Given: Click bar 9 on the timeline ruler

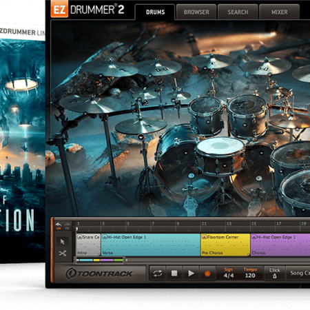Looking at the screenshot, I should [178, 224].
